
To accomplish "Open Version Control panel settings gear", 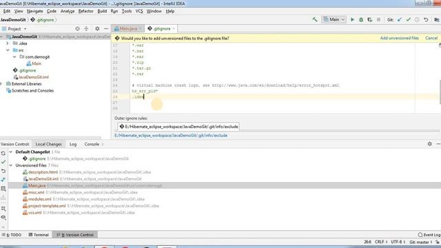I will pyautogui.click(x=429, y=144).
